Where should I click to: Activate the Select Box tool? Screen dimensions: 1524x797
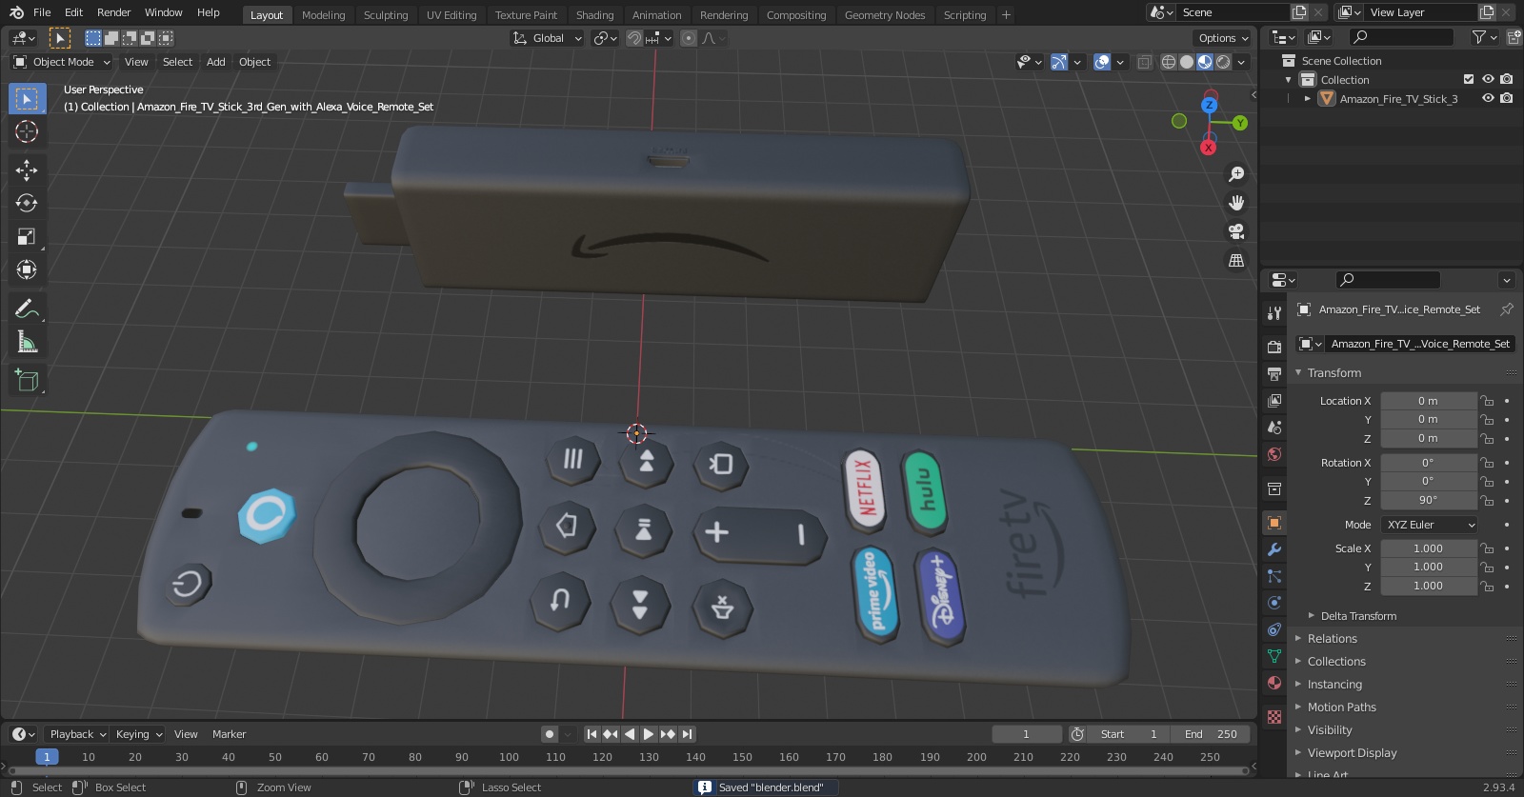(x=27, y=99)
